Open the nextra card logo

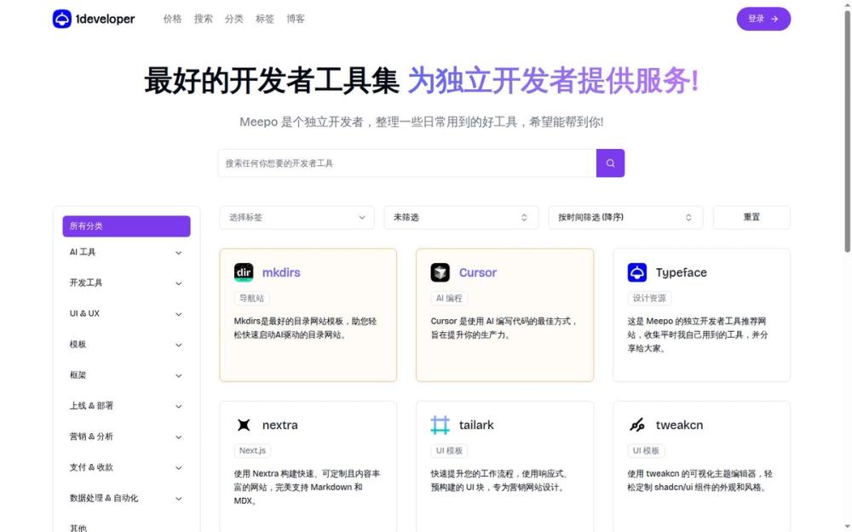[244, 425]
